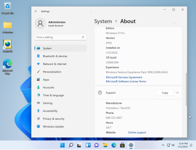Click the Windows Feature Experience Pack text
The height and width of the screenshot is (150, 196).
137,72
